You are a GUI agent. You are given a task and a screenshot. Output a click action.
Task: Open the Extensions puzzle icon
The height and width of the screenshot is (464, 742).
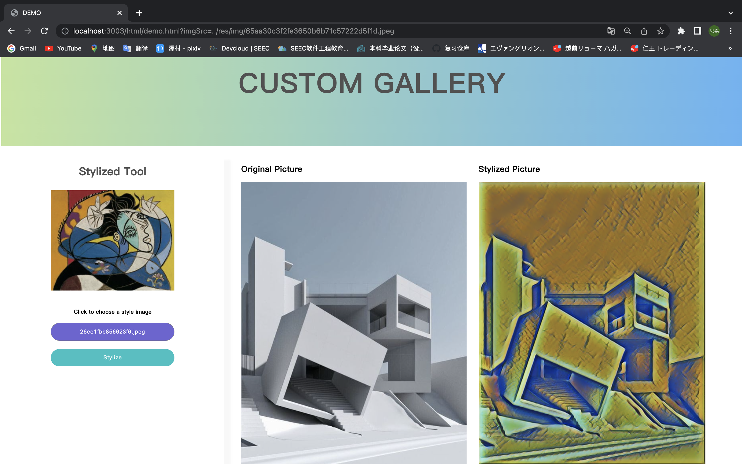(x=681, y=31)
